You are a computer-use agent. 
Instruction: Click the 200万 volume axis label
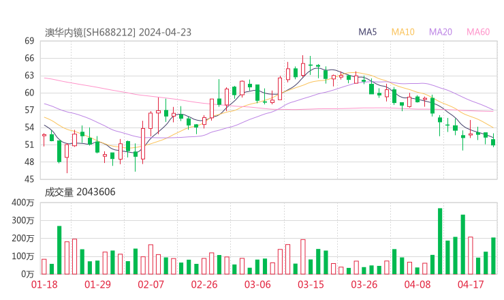click(x=23, y=239)
